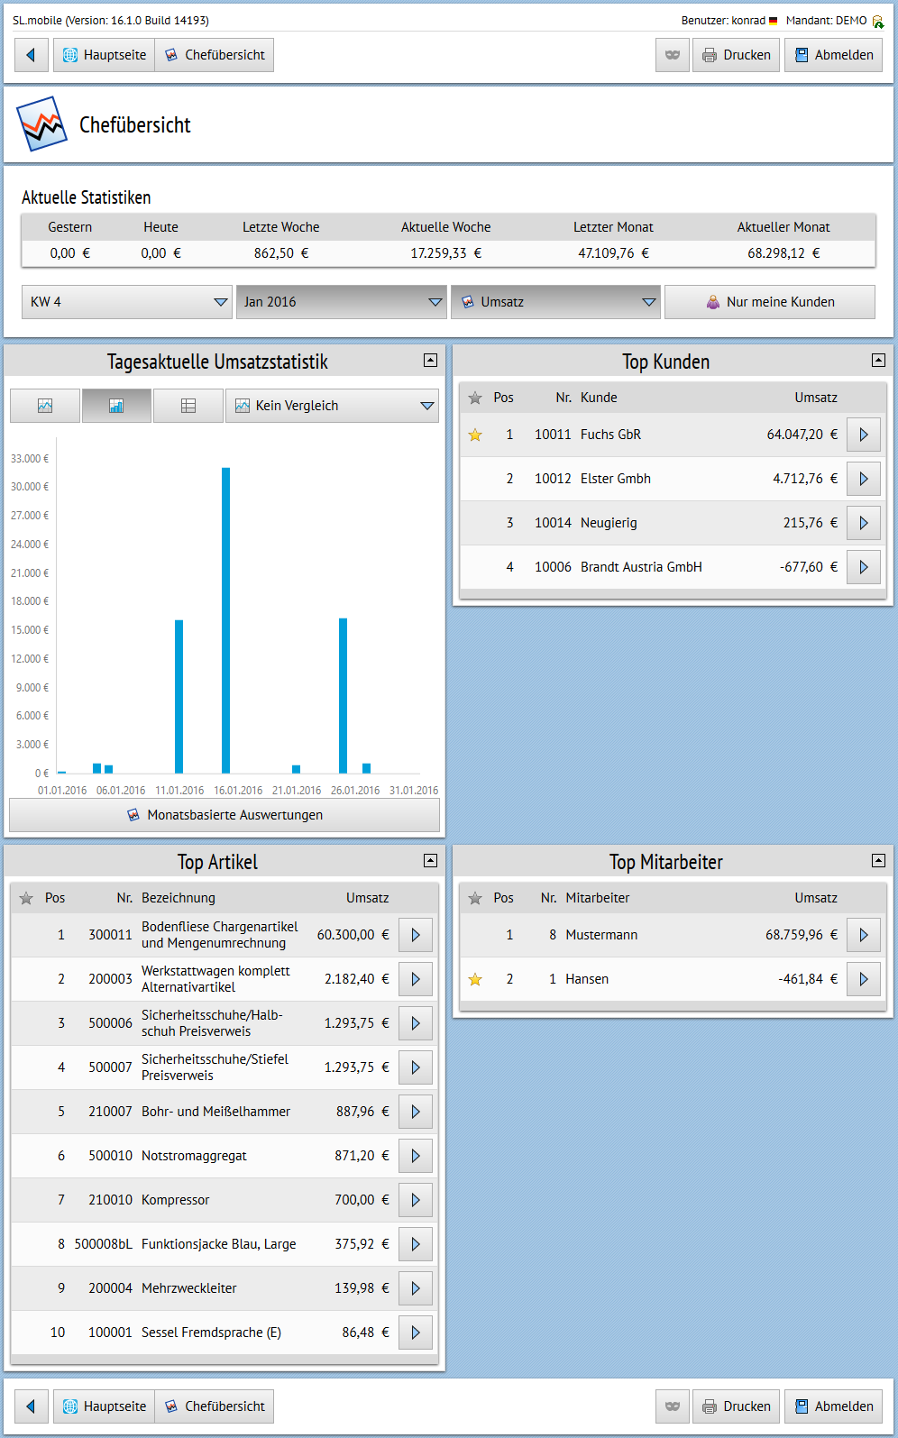The height and width of the screenshot is (1438, 898).
Task: Open the Kein Vergleich comparison dropdown
Action: pos(332,406)
